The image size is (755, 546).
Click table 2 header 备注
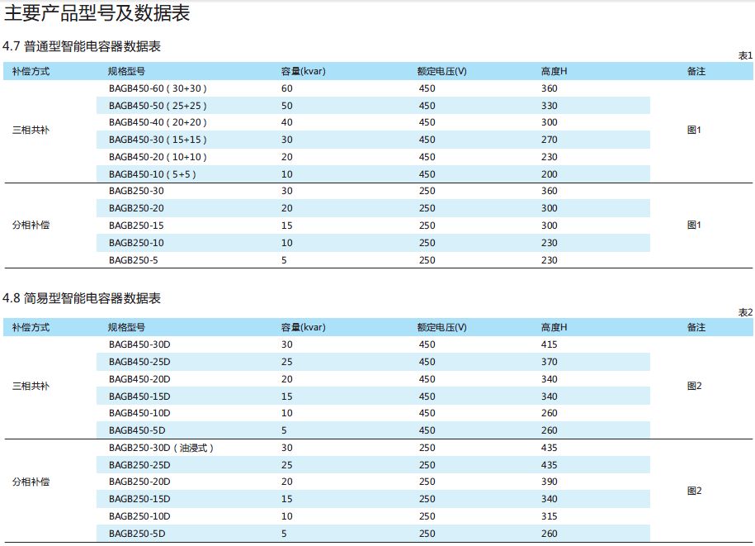point(696,328)
